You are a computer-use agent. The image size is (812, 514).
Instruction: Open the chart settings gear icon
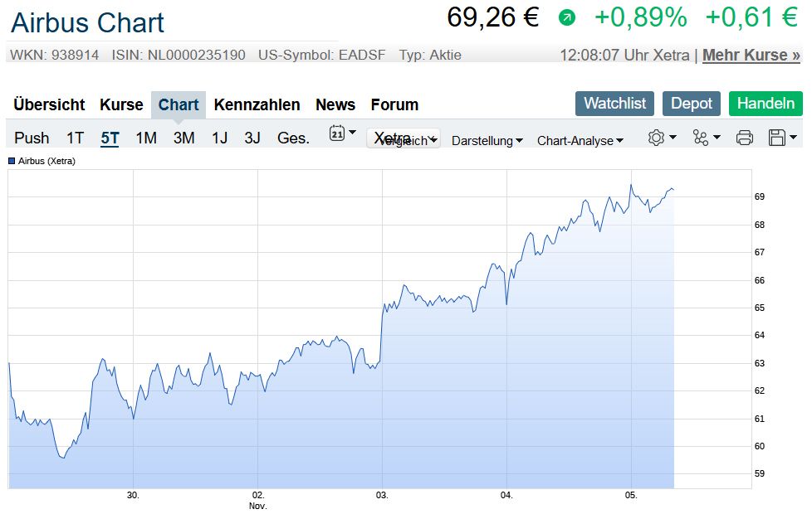pos(656,138)
